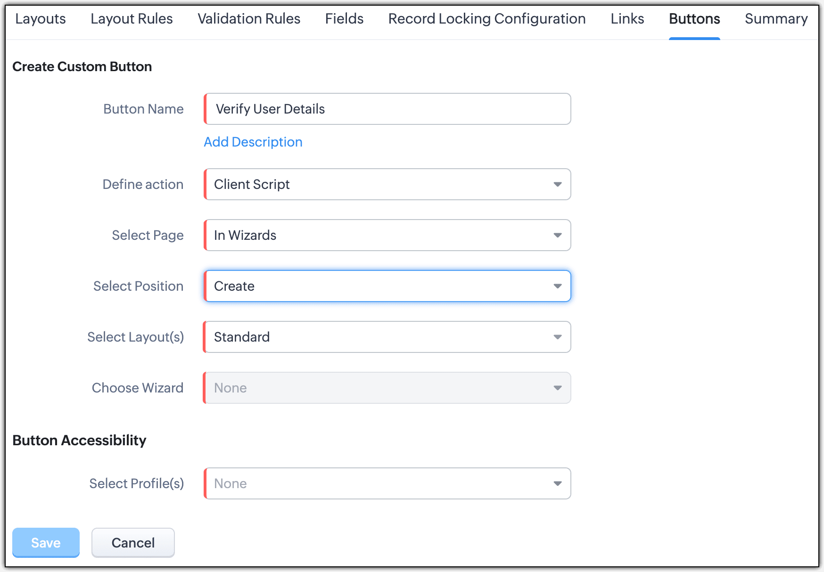824x572 pixels.
Task: Switch to the Layout Rules tab
Action: point(132,19)
